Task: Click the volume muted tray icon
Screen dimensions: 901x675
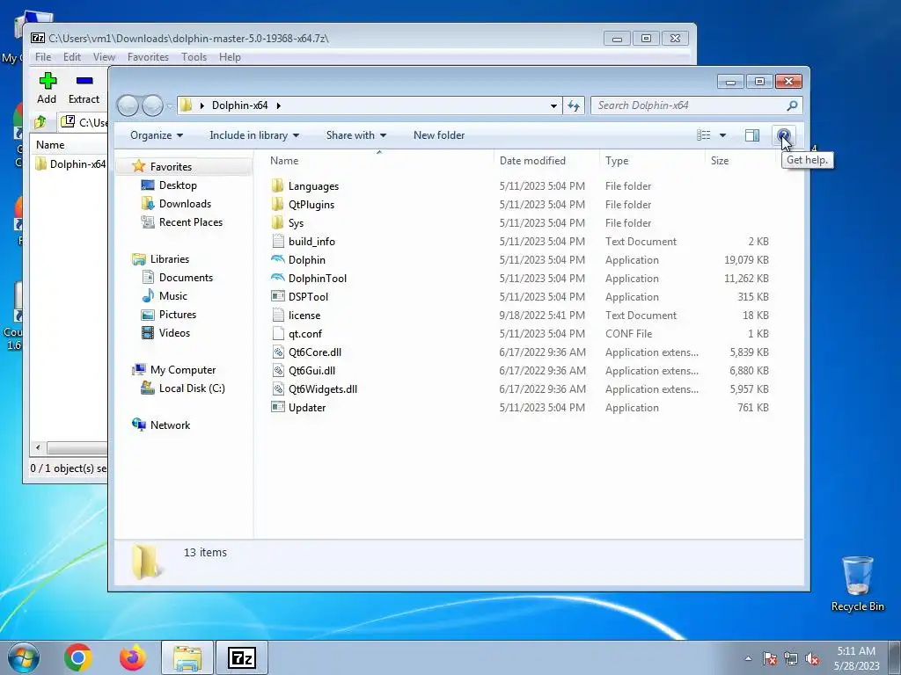Action: click(812, 659)
